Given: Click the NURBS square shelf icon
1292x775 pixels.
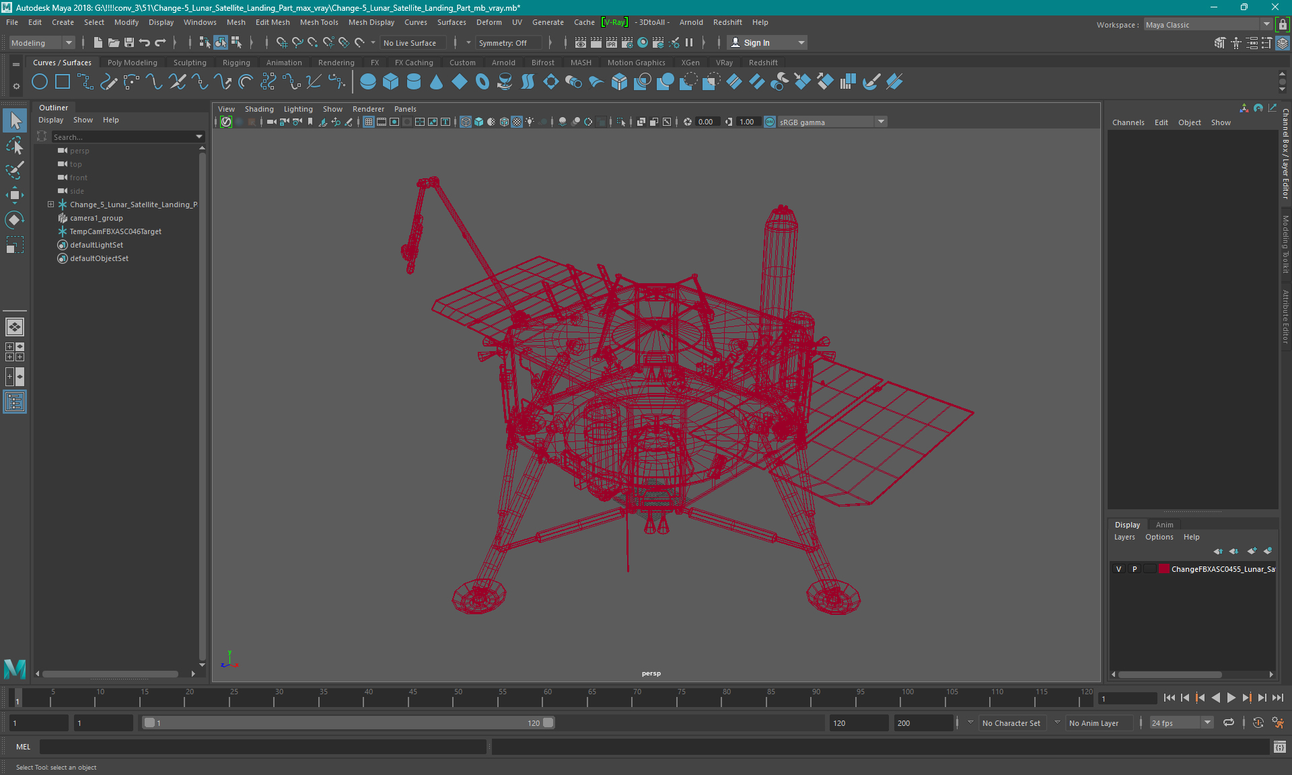Looking at the screenshot, I should point(63,82).
